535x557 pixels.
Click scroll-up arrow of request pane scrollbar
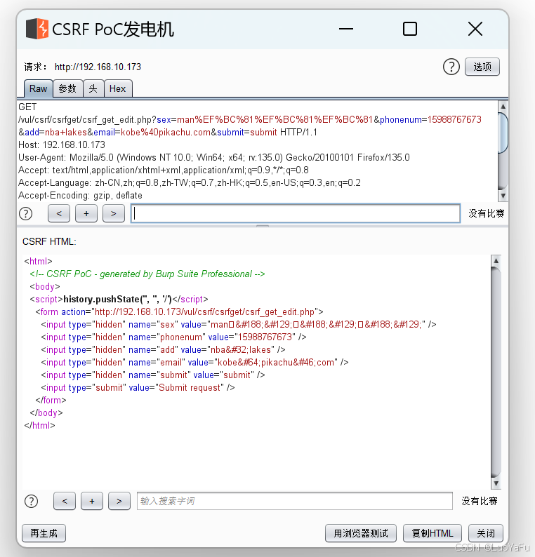[x=503, y=106]
